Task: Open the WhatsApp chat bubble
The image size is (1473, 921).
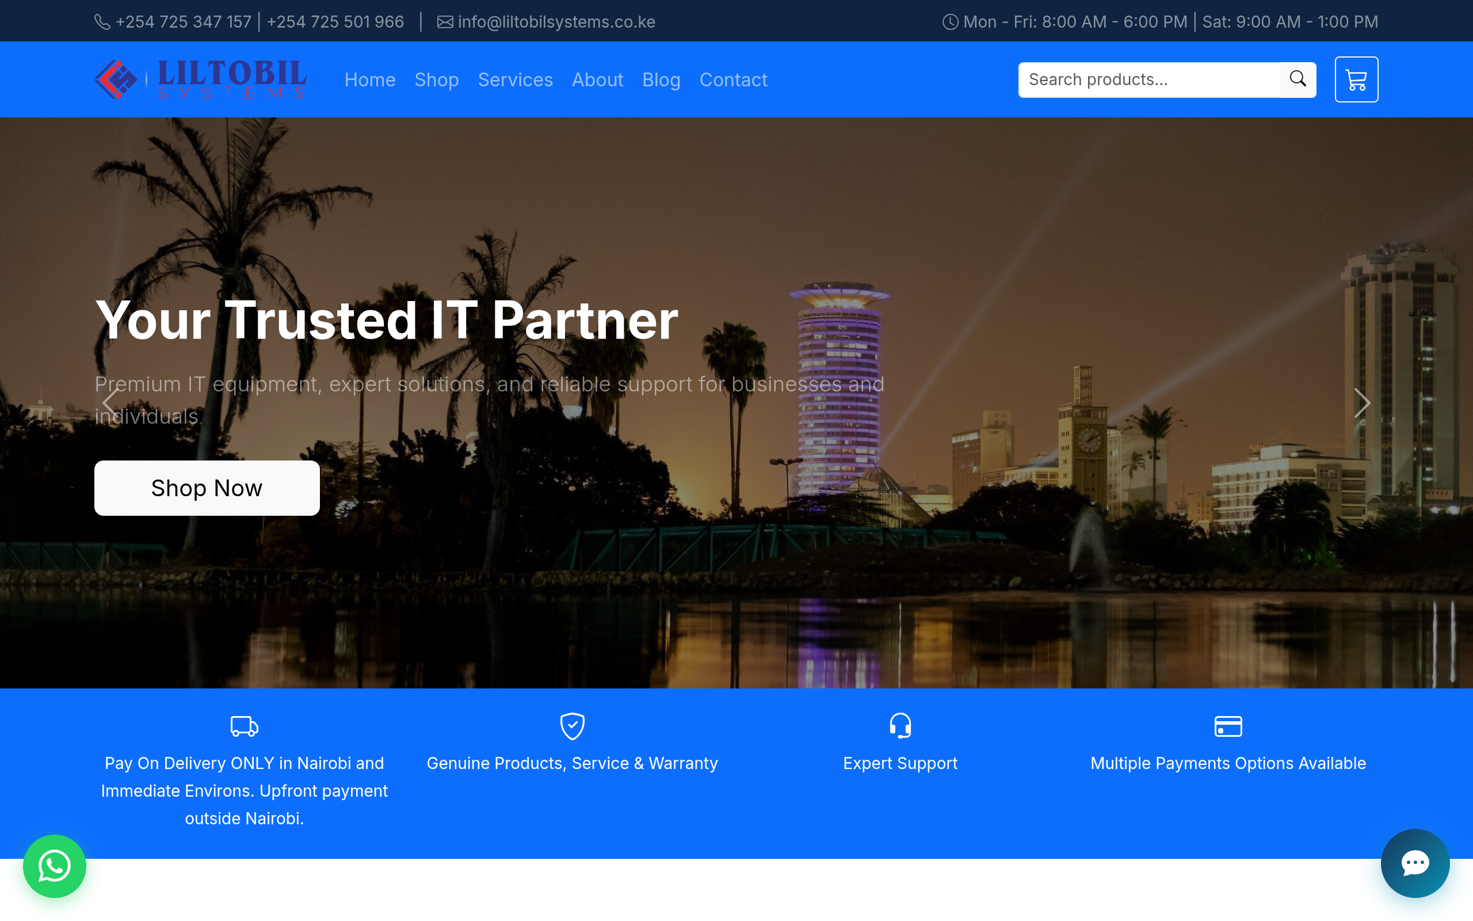Action: 55,866
